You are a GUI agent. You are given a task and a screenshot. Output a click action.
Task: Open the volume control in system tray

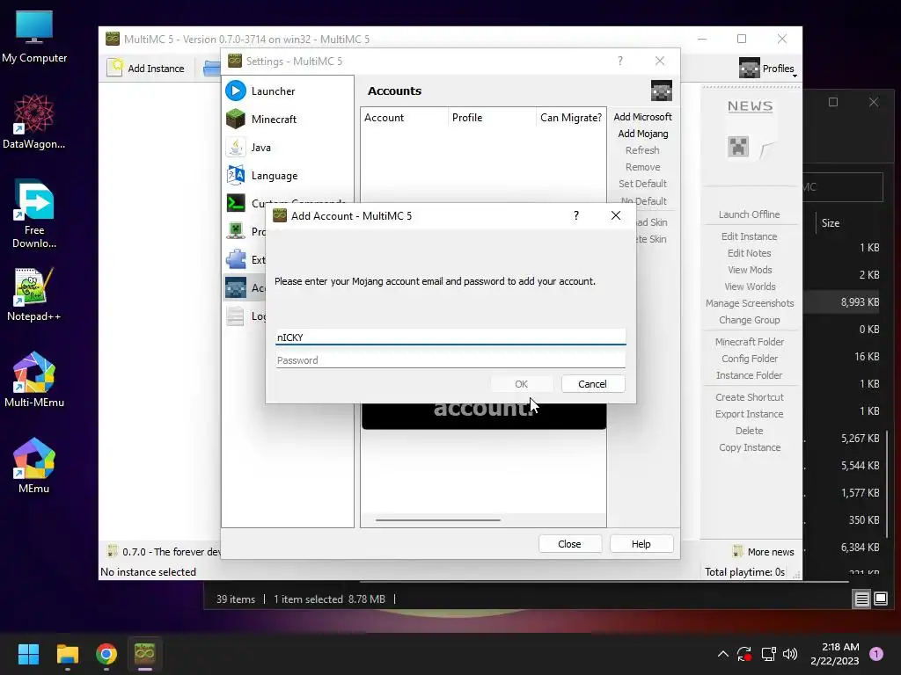coord(790,654)
